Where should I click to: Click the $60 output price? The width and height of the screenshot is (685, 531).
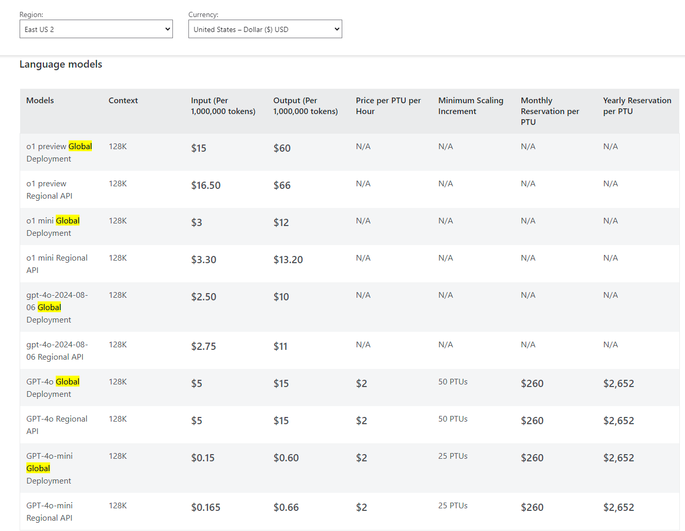pos(282,148)
